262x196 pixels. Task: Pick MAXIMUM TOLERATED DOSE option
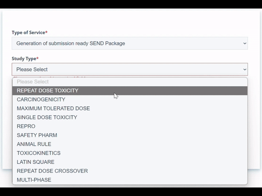coord(53,108)
